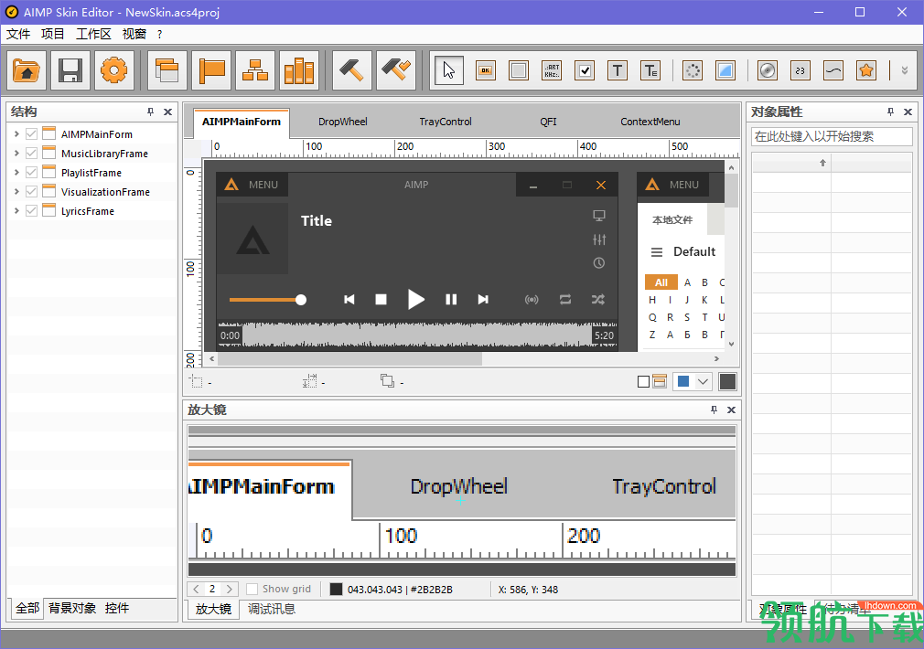Select the OK button control tool
924x649 pixels.
pos(486,71)
